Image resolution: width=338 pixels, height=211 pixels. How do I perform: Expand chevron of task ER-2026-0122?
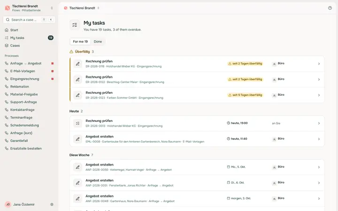[x=319, y=79]
